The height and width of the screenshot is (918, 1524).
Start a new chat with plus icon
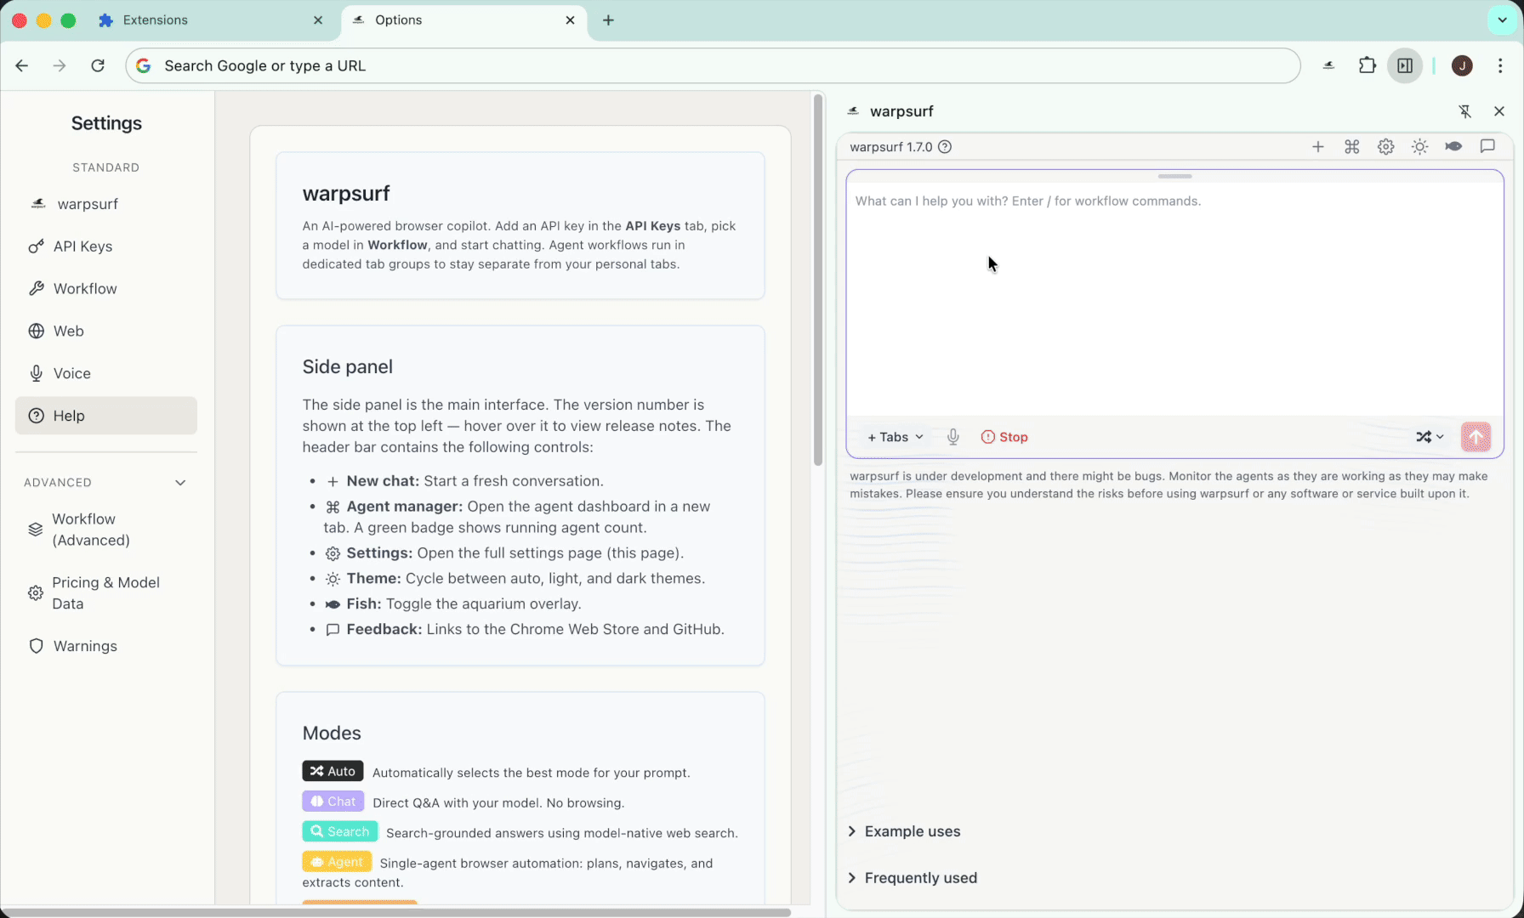coord(1317,147)
